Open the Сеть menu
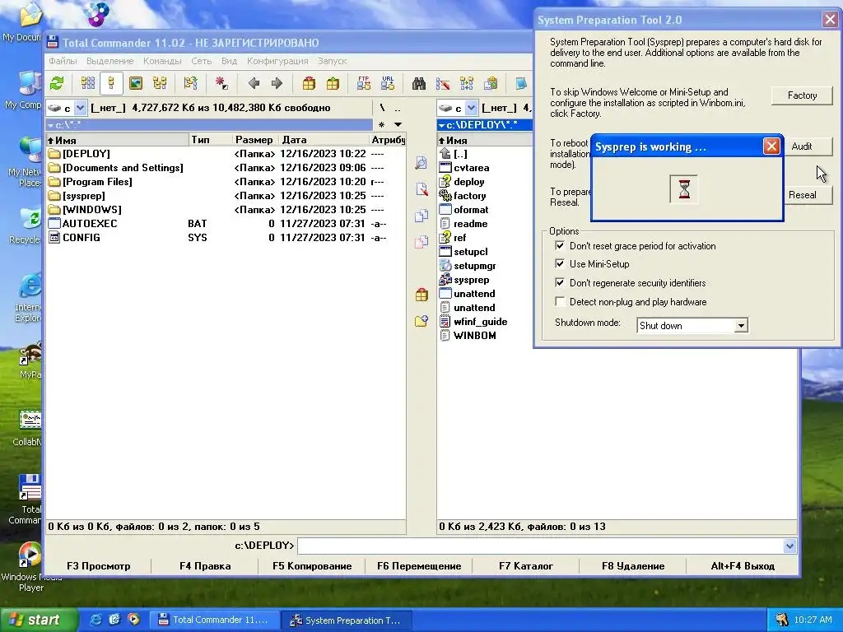This screenshot has height=632, width=843. (202, 61)
